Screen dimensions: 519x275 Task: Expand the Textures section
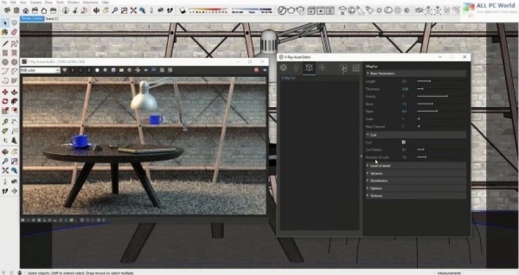(x=416, y=195)
